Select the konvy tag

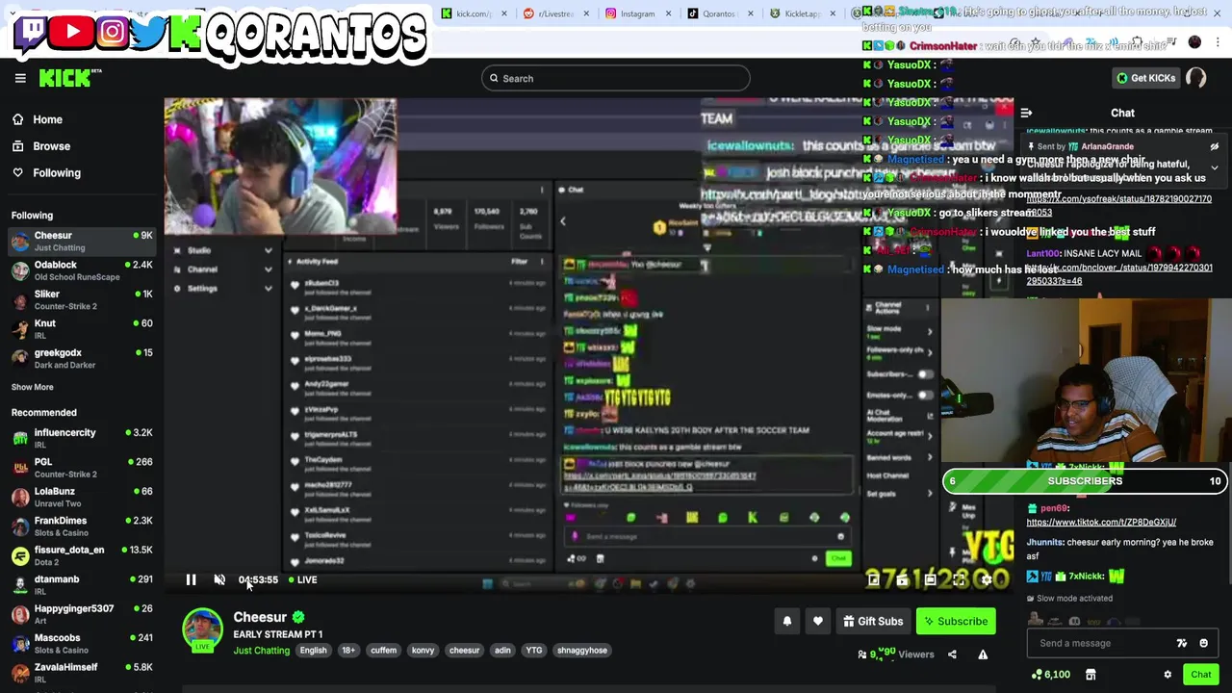423,651
